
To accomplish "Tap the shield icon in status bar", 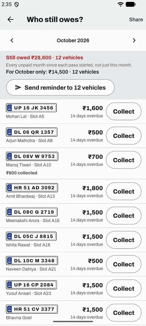I will [x=16, y=4].
